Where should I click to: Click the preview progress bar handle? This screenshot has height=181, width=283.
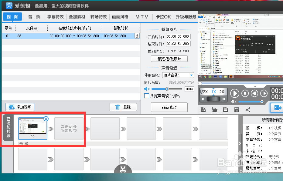click(x=200, y=83)
